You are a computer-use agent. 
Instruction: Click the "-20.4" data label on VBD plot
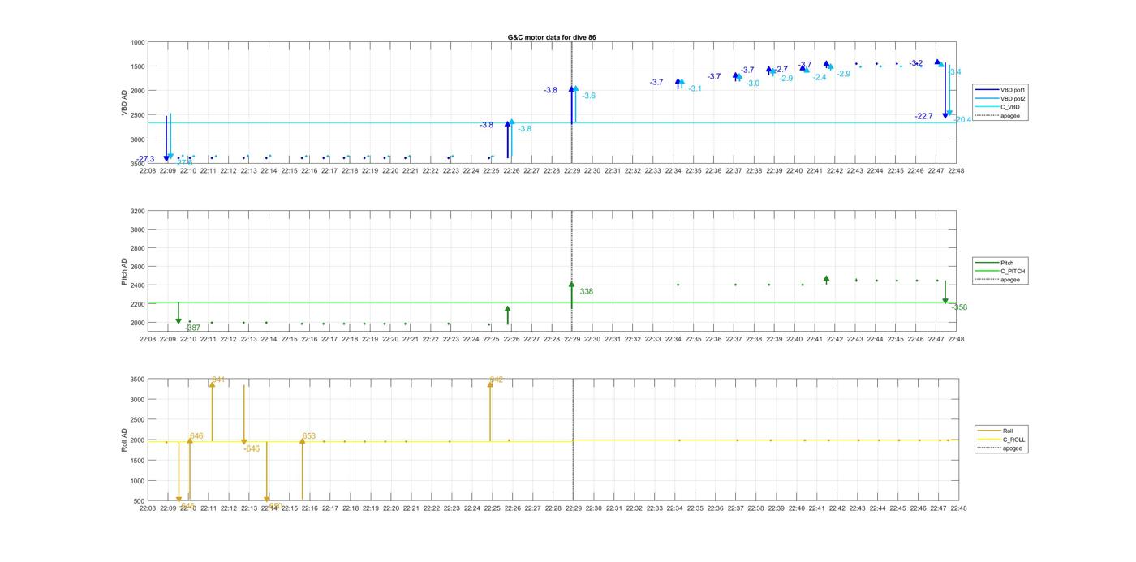[x=963, y=120]
